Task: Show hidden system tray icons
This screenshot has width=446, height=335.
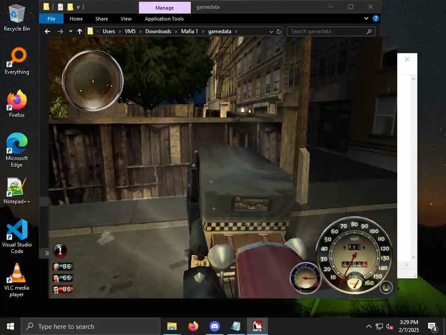Action: 368,326
